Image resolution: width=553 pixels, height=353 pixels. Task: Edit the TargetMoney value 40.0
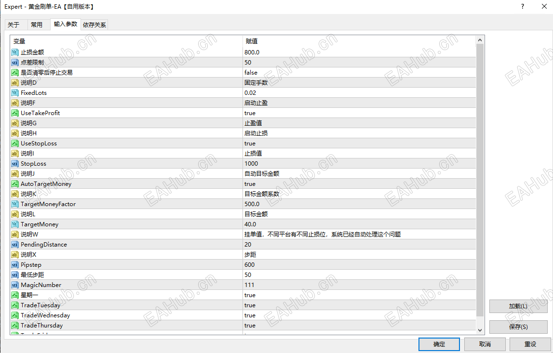click(x=359, y=224)
